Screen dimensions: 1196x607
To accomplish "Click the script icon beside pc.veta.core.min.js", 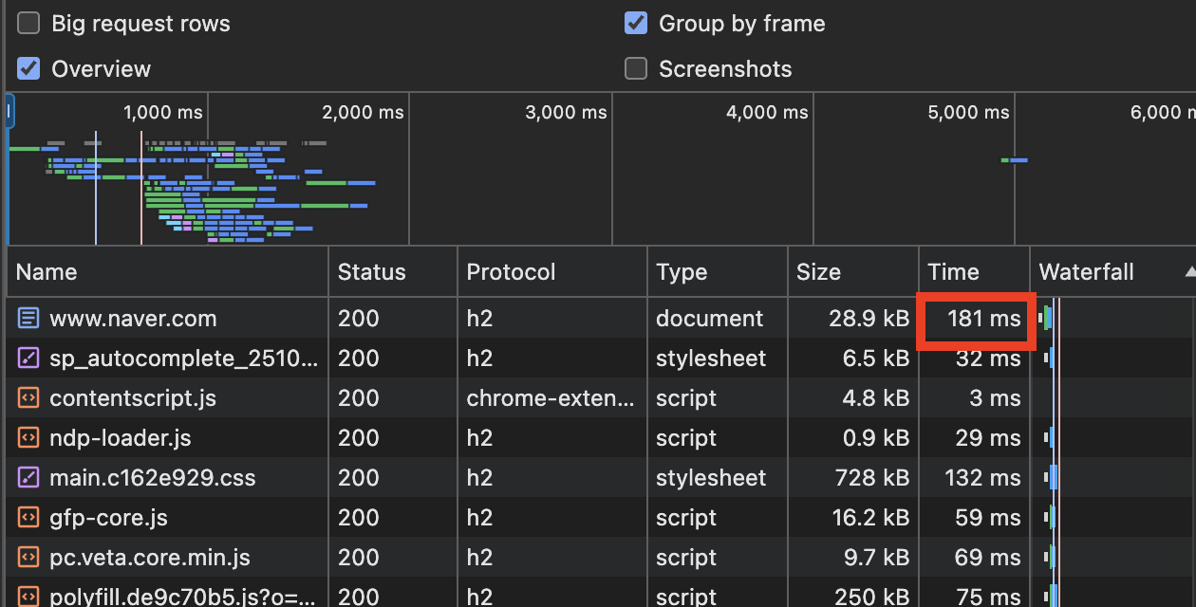I will (x=28, y=558).
